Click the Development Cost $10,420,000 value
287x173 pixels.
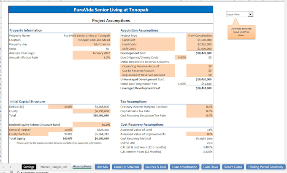pos(203,53)
